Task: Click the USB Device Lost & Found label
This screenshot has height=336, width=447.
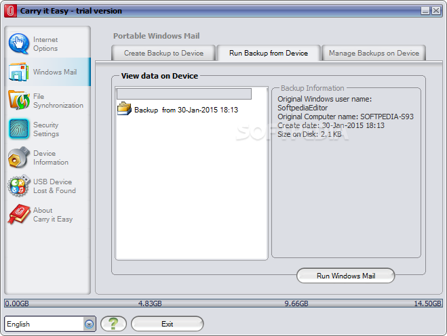Action: pyautogui.click(x=54, y=186)
